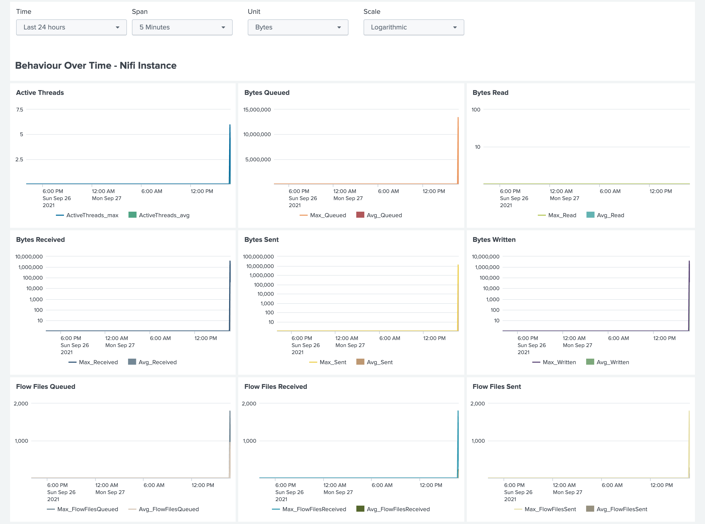Click the orange spike in Bytes Queued chart
The width and height of the screenshot is (705, 524).
click(x=458, y=151)
